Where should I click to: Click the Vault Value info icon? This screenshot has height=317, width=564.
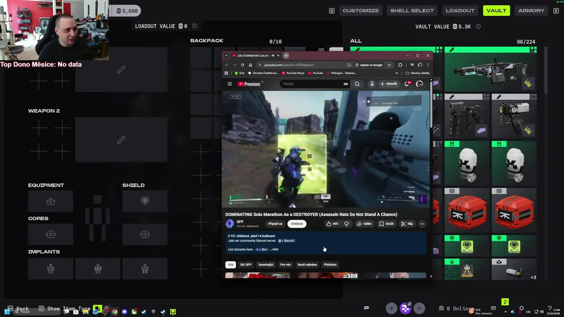coord(478,26)
